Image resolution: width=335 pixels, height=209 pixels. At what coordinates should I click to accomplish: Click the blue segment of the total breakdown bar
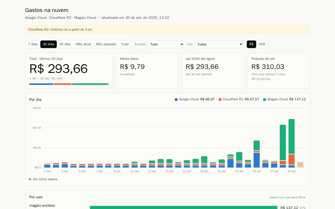point(41,84)
